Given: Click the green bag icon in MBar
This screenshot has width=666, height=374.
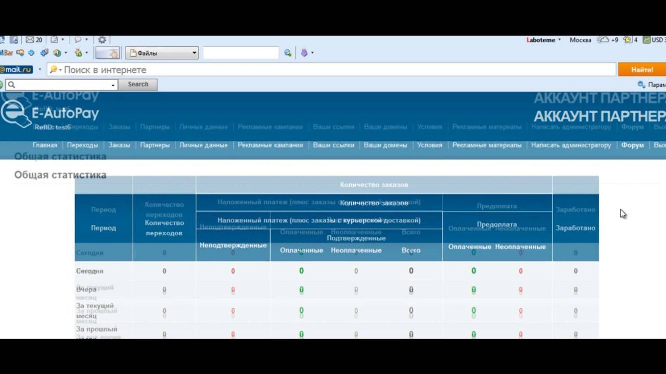Looking at the screenshot, I should 78,53.
